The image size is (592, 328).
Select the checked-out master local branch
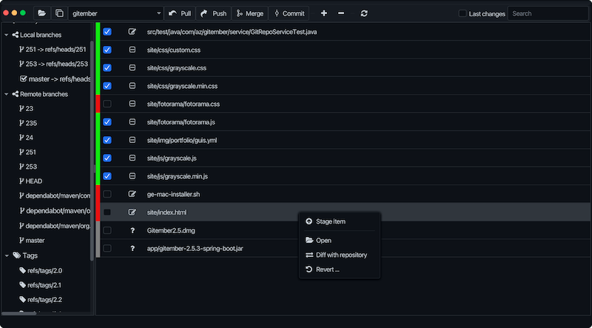tap(55, 79)
